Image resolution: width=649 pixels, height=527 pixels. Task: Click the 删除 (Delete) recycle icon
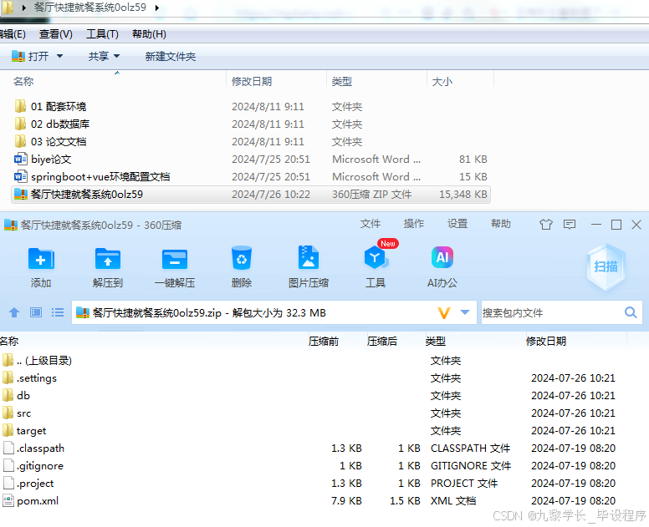(242, 260)
